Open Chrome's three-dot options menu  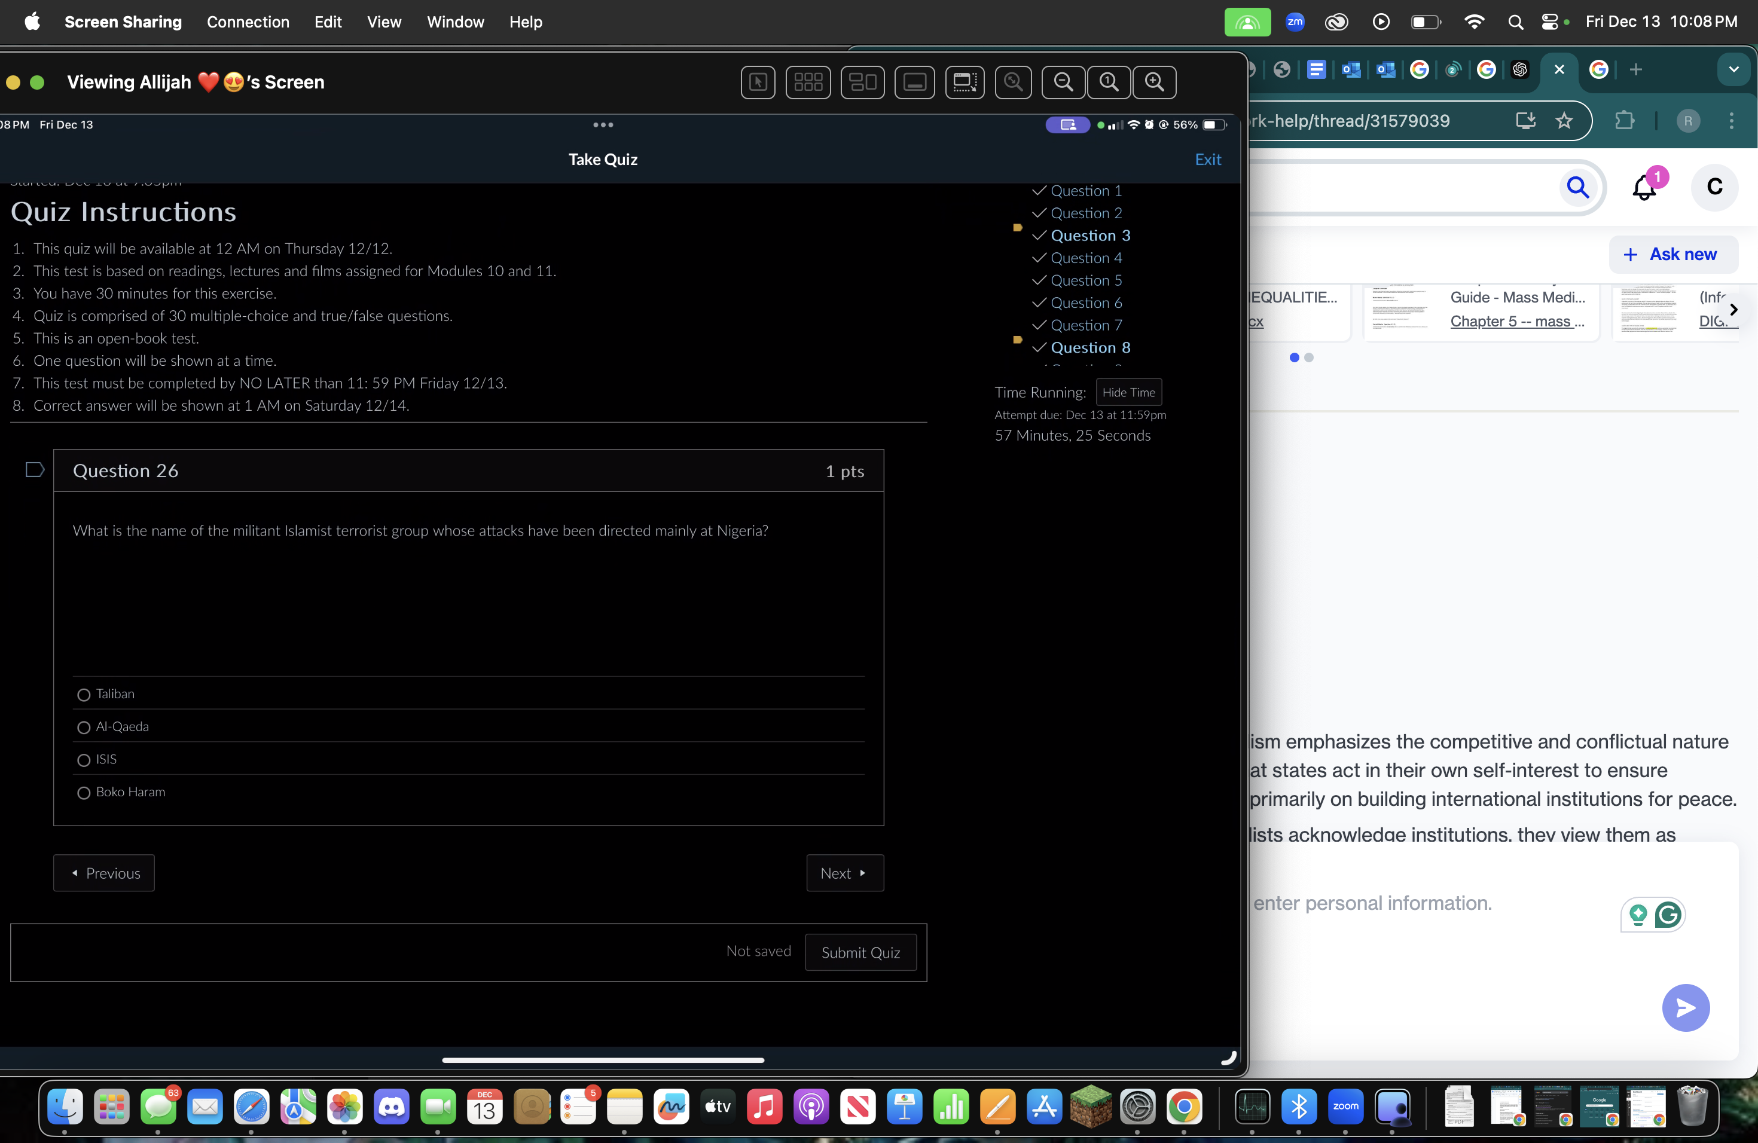[1732, 121]
